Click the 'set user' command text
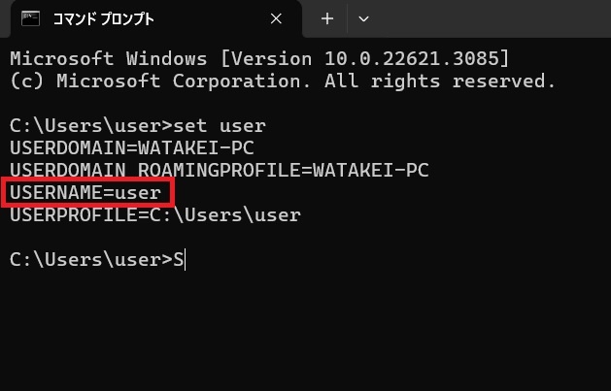611x391 pixels. (220, 126)
